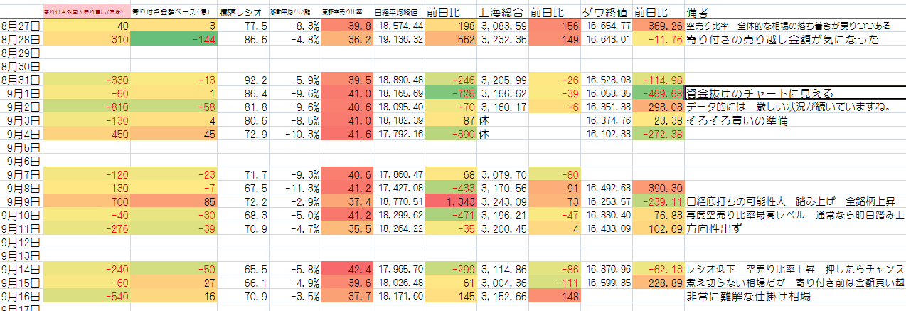Click the 東証空売り比率 header cell
This screenshot has width=906, height=311.
[x=348, y=12]
